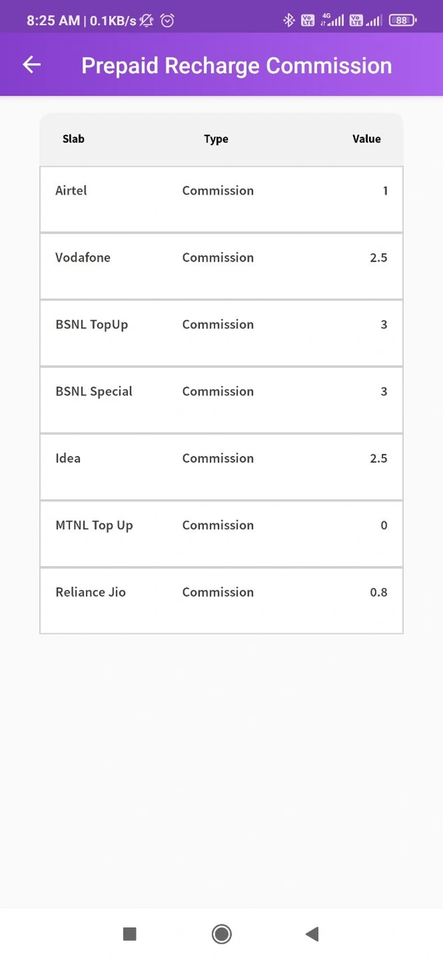This screenshot has width=443, height=960.
Task: Tap the Android circle home button
Action: [221, 934]
